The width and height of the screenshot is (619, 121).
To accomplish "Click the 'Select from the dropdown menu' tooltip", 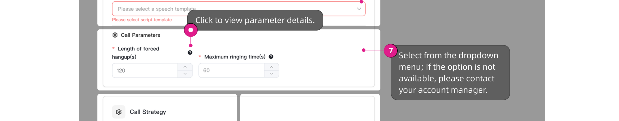I will 450,73.
